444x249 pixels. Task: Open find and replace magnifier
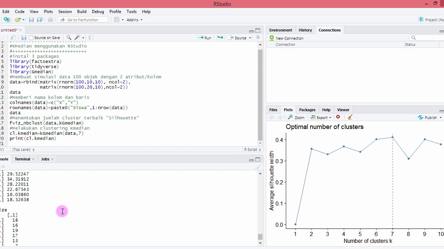[69, 38]
